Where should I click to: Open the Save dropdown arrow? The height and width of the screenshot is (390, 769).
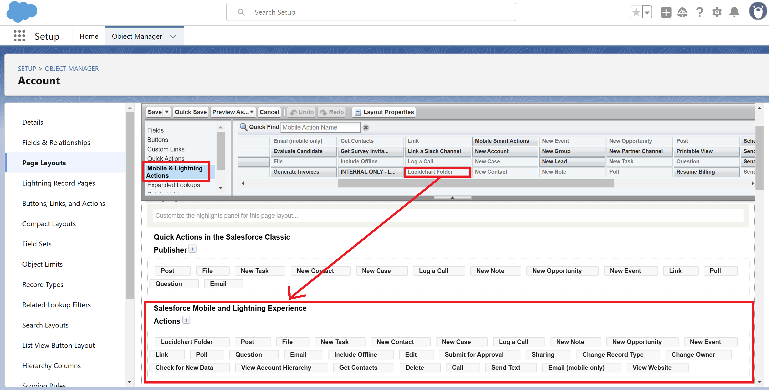point(167,112)
